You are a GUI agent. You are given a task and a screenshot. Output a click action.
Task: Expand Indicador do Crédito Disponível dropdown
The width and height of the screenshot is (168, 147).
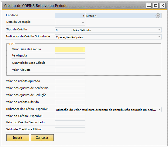[159, 110]
